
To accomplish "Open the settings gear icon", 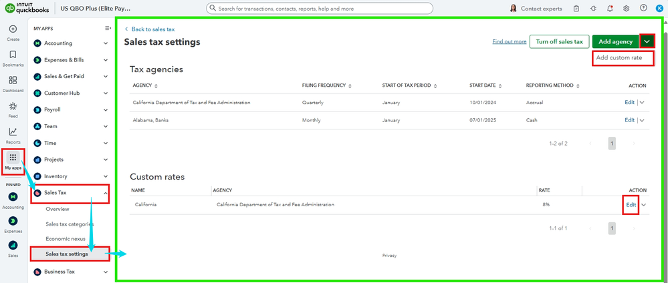I will pyautogui.click(x=627, y=9).
